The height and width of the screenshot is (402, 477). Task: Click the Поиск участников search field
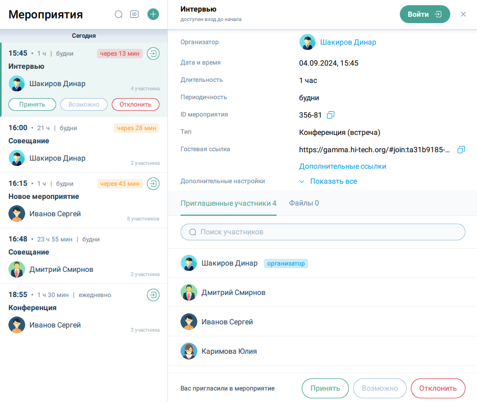pos(323,232)
